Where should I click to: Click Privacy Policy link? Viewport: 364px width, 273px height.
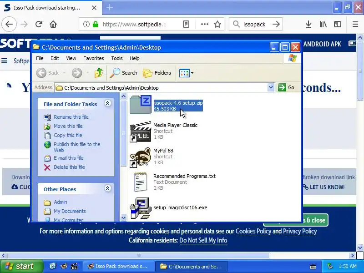pos(300,231)
